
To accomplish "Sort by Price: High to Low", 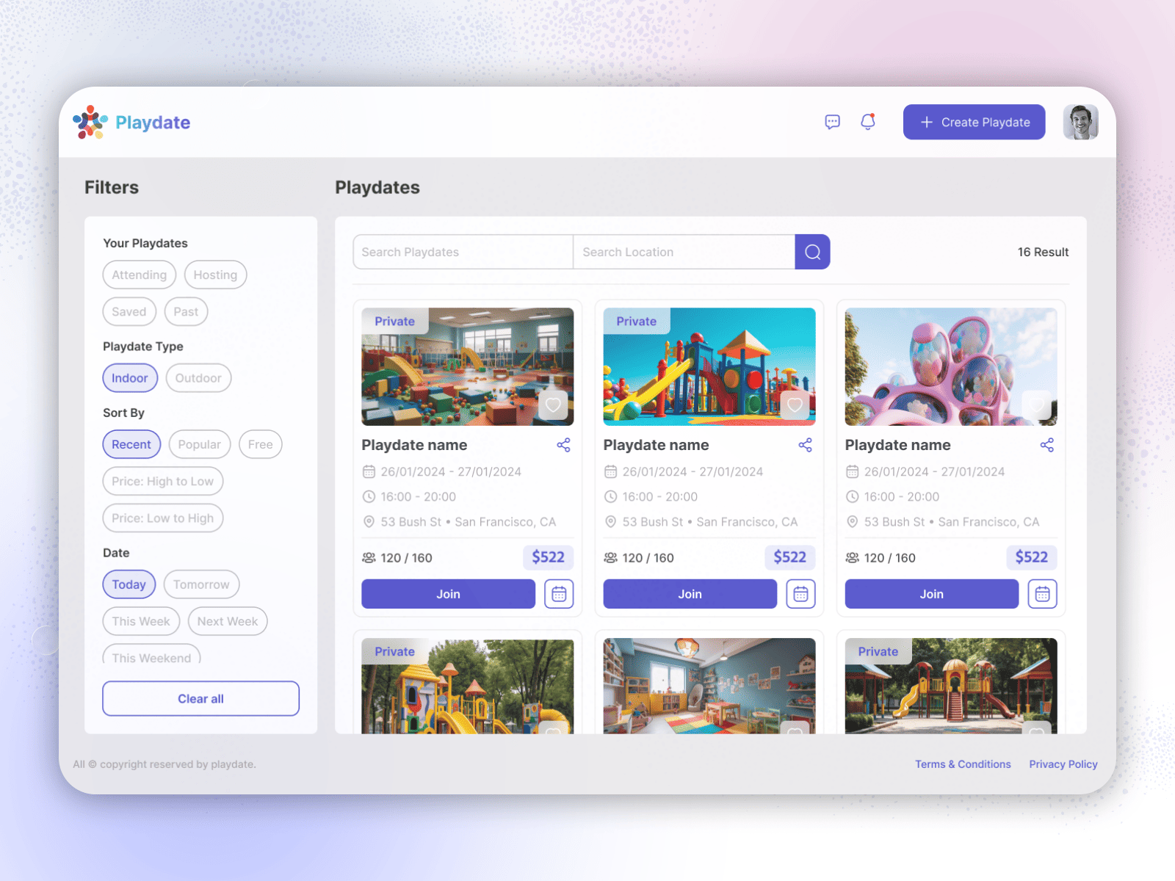I will click(163, 481).
